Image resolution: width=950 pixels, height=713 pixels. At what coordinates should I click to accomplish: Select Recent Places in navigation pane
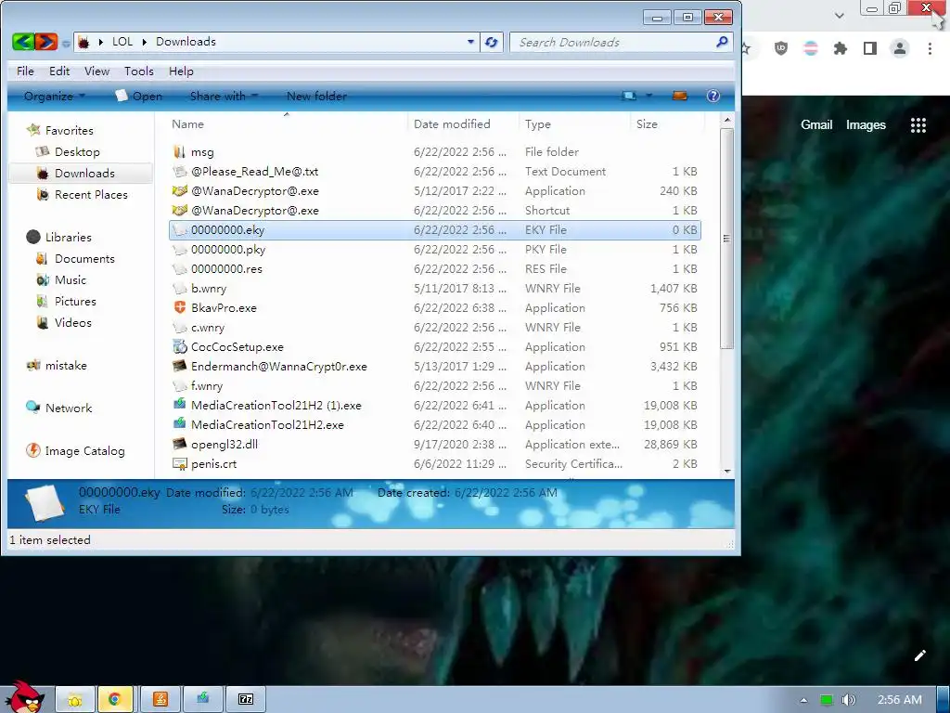[91, 195]
